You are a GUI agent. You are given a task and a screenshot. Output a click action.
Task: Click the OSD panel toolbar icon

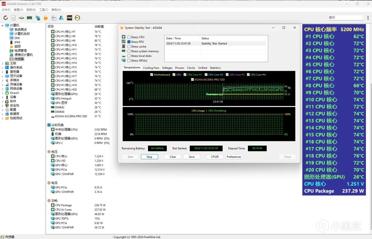(x=69, y=18)
